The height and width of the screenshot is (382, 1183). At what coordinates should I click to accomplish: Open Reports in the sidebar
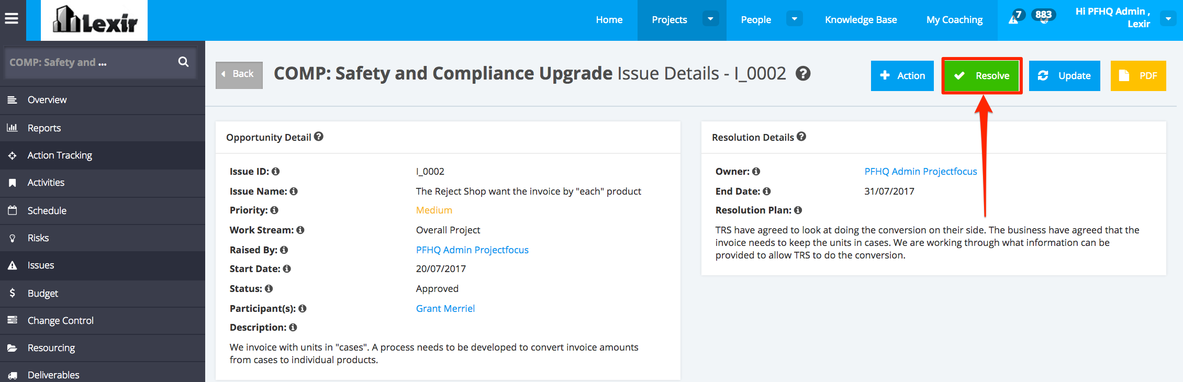[x=103, y=128]
